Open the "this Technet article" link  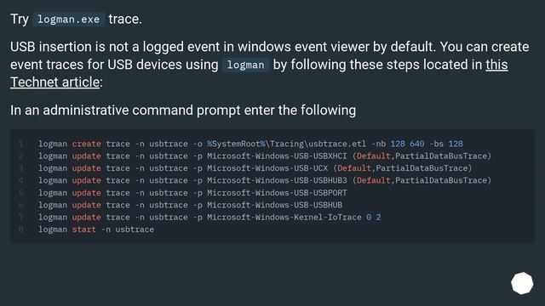496,65
